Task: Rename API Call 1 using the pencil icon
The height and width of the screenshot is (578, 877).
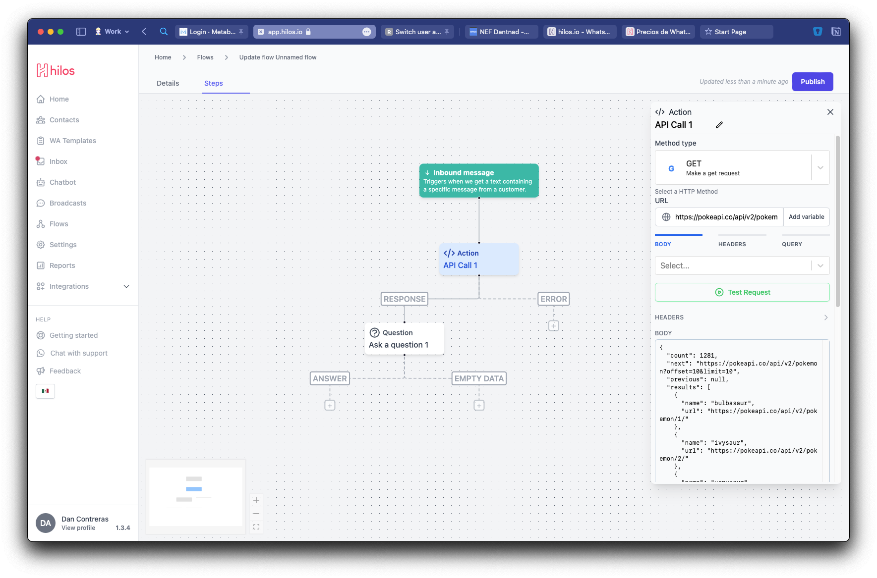Action: pyautogui.click(x=719, y=124)
